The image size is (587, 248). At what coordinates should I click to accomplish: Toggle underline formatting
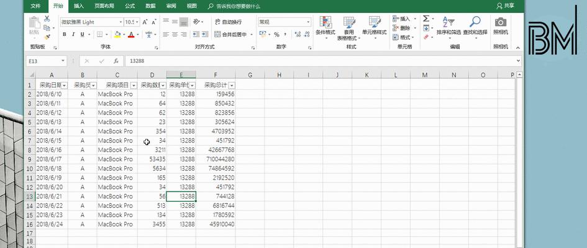[83, 34]
